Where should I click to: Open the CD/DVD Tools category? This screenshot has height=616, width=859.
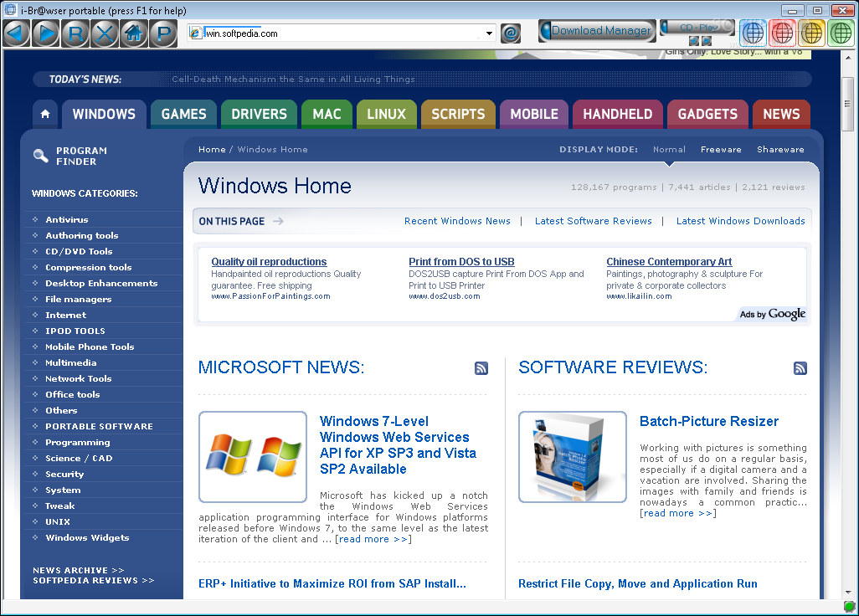pyautogui.click(x=79, y=251)
